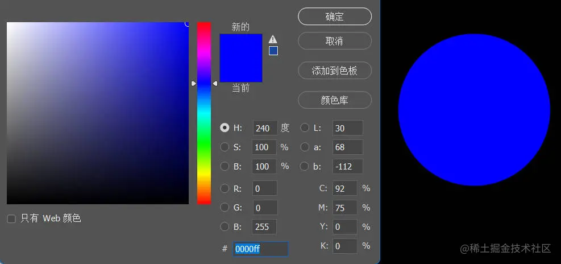Screen dimensions: 561x264
Task: Select the Lab b radio button
Action: tap(305, 166)
